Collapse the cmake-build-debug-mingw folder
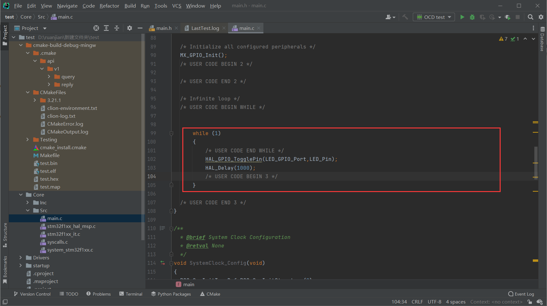Viewport: 547px width, 306px height. tap(21, 45)
